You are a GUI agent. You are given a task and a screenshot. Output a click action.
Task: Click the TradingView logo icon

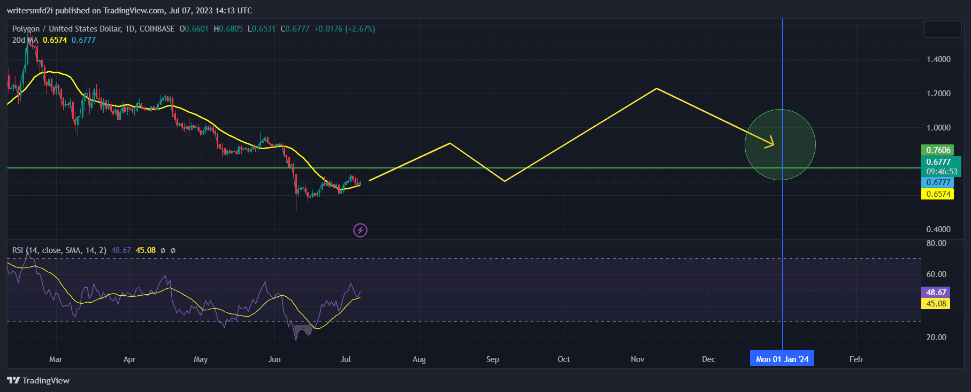point(13,380)
